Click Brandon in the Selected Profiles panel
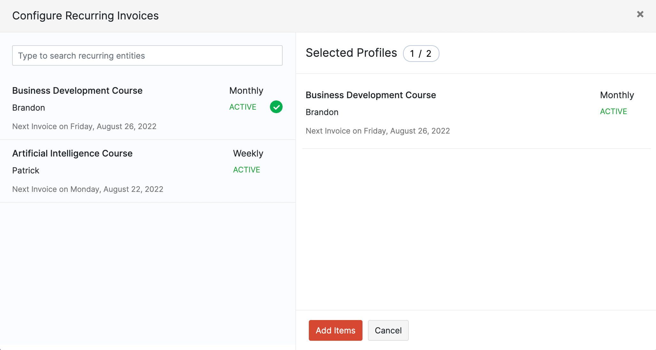 (322, 112)
